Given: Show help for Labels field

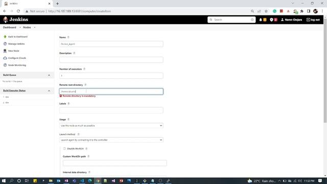Looking at the screenshot, I should click(x=68, y=104).
